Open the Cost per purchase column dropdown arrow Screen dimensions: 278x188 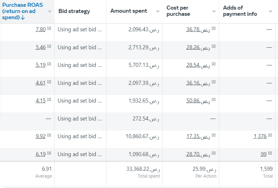(214, 11)
